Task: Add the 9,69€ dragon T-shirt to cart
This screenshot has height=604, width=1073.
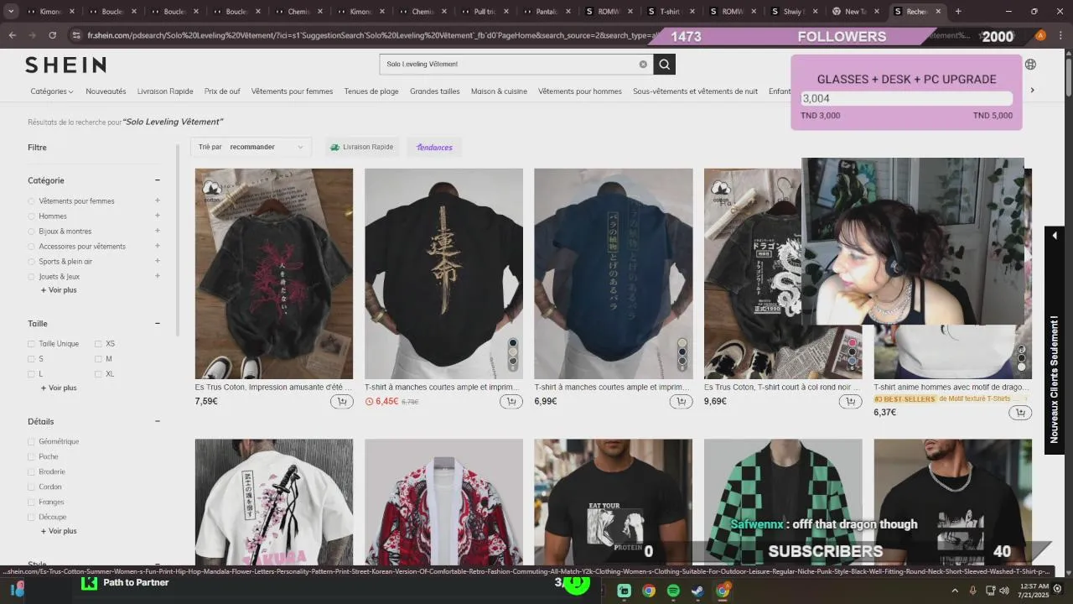Action: (x=851, y=402)
